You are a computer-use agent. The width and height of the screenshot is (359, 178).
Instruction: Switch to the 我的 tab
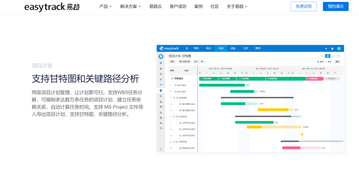click(x=196, y=48)
